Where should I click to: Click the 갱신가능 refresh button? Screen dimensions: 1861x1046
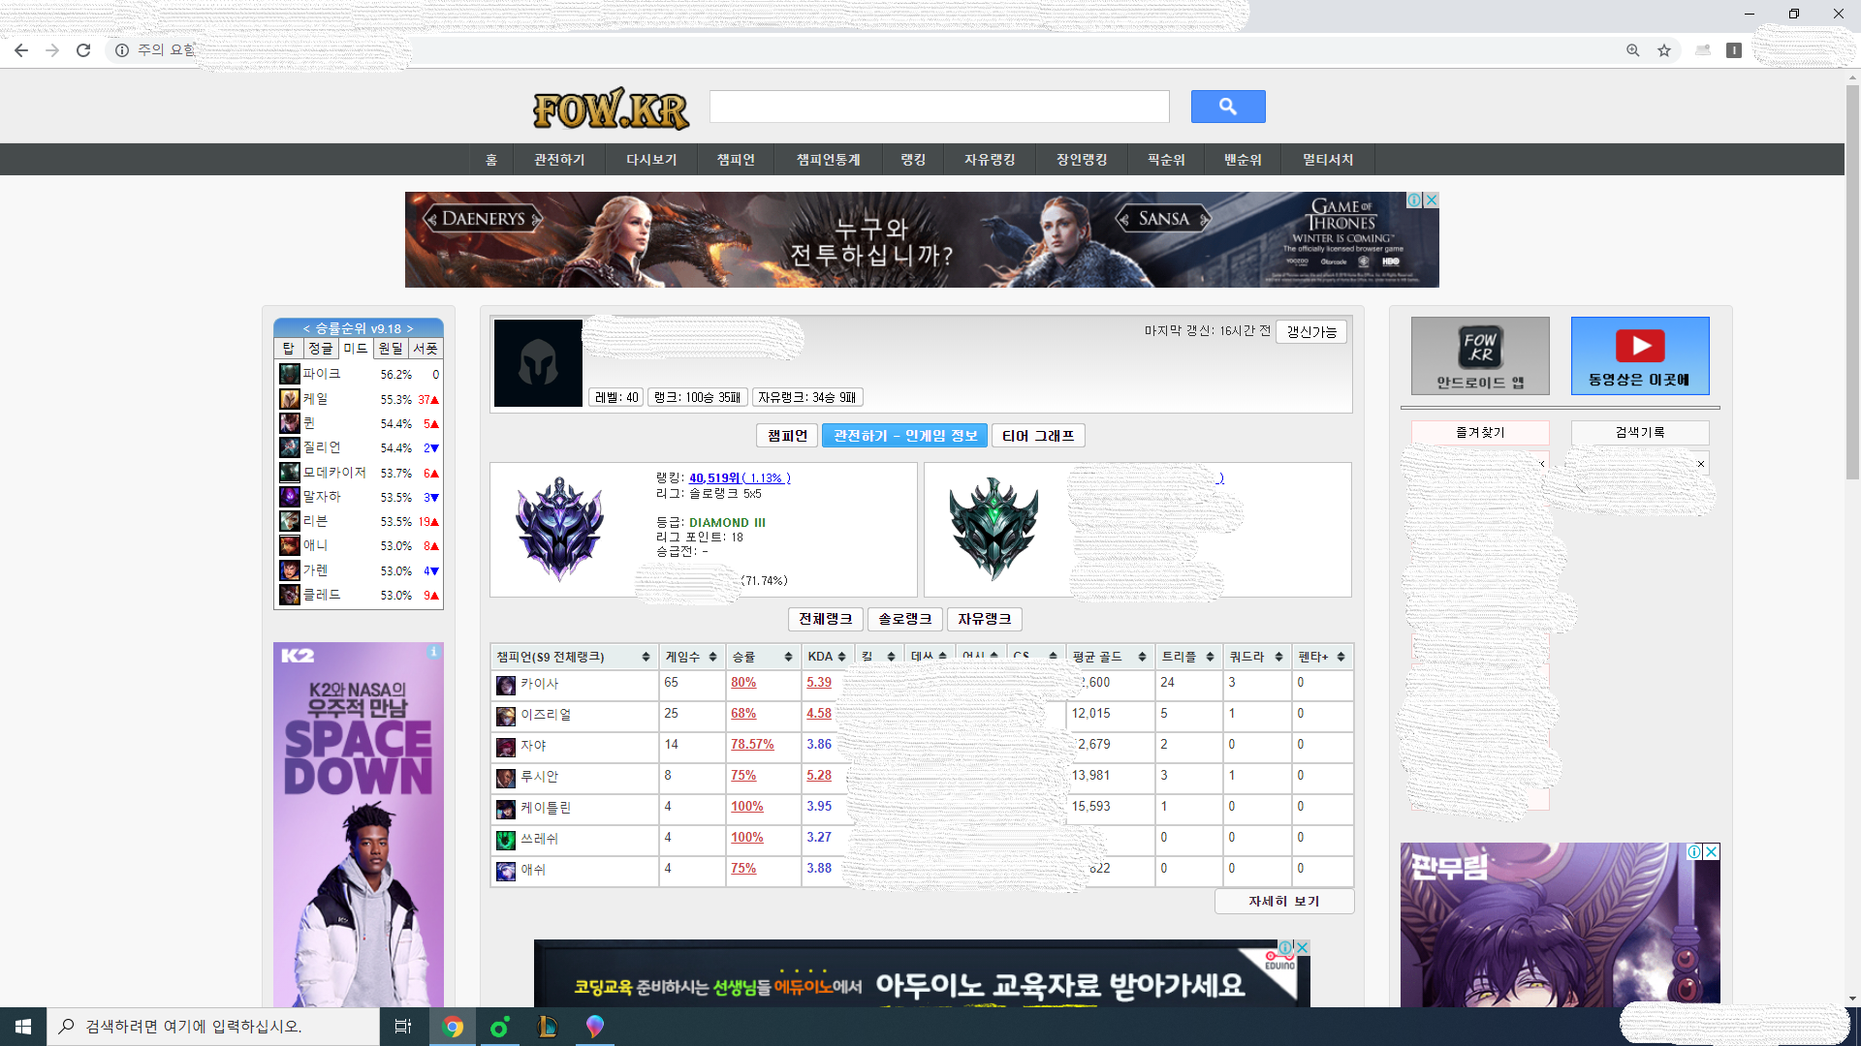point(1311,332)
